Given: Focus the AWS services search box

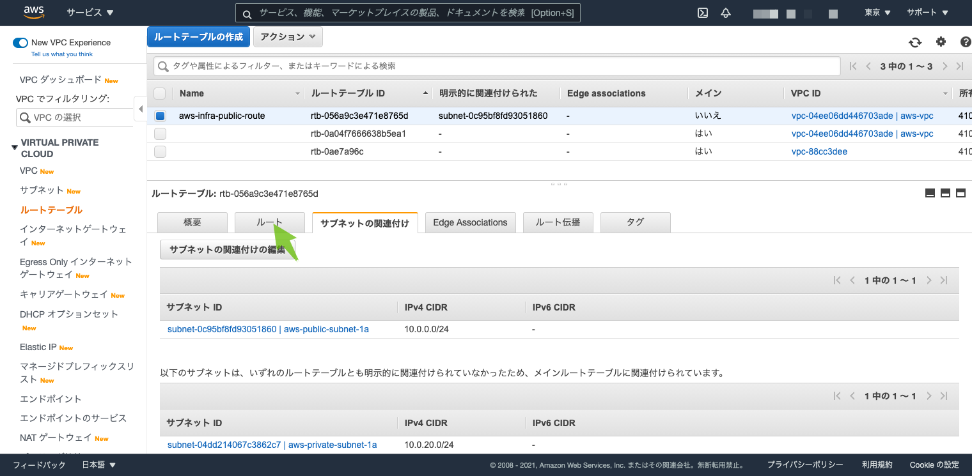Looking at the screenshot, I should pos(408,13).
